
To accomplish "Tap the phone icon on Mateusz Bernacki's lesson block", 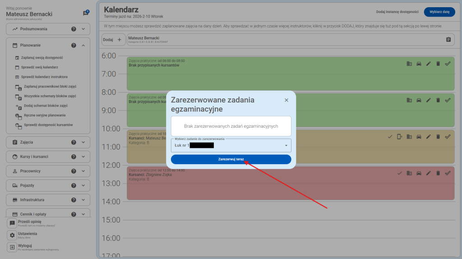I will pos(399,136).
